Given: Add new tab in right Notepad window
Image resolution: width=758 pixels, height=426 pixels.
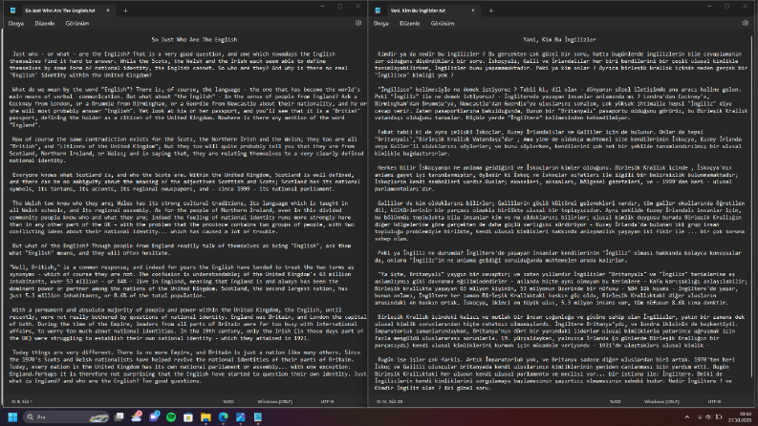Looking at the screenshot, I should tap(490, 11).
